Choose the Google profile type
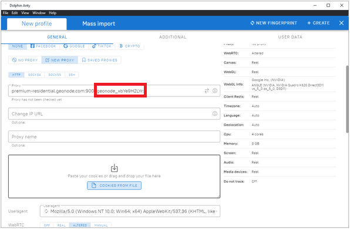This screenshot has width=350, height=229. click(x=74, y=46)
